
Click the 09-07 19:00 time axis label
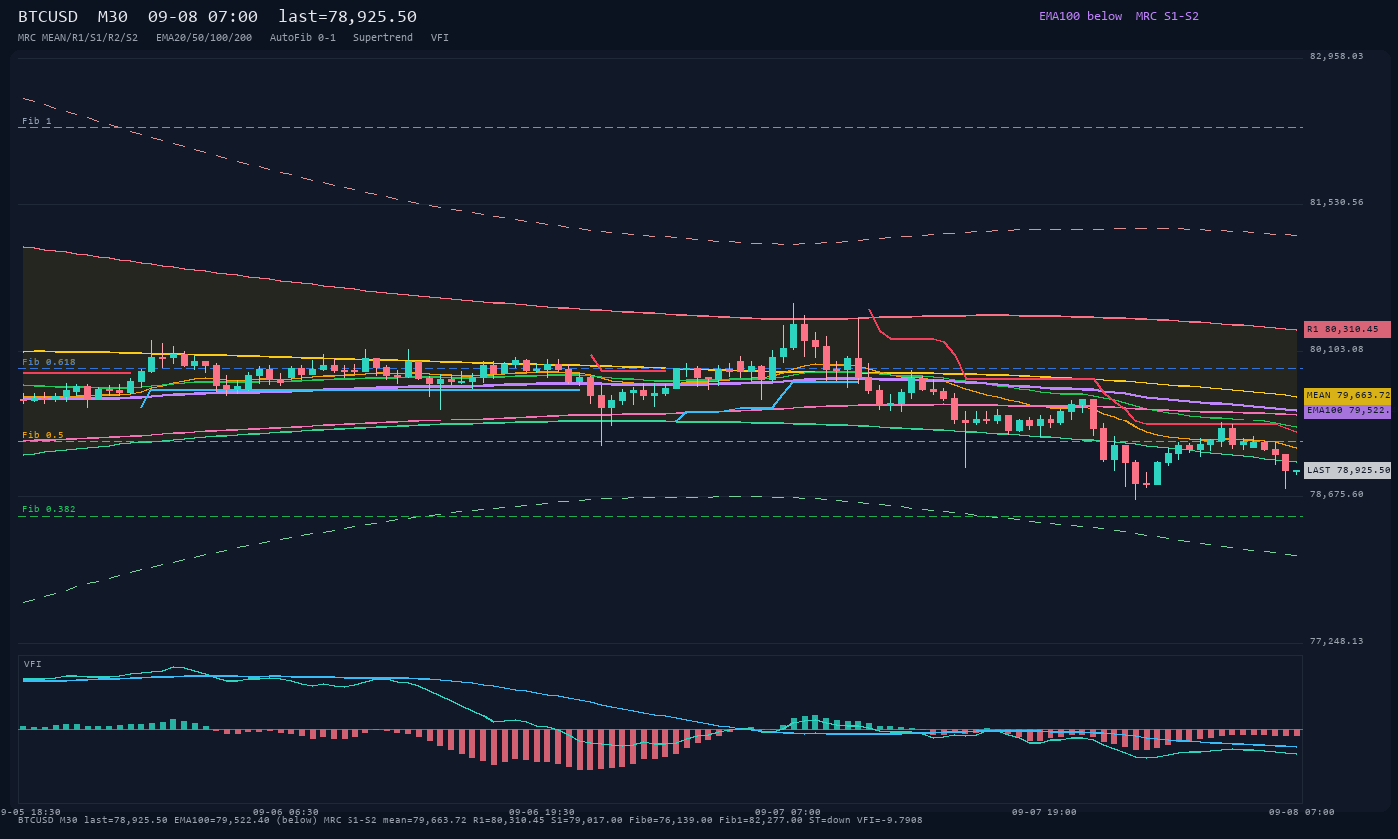coord(1045,812)
